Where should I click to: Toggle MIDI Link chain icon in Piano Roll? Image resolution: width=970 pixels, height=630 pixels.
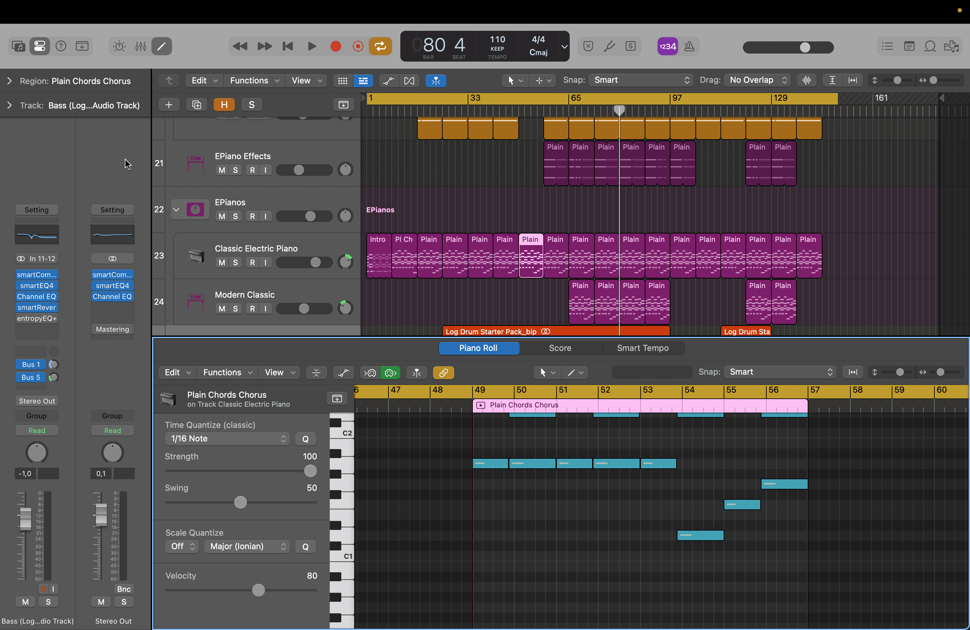coord(443,372)
